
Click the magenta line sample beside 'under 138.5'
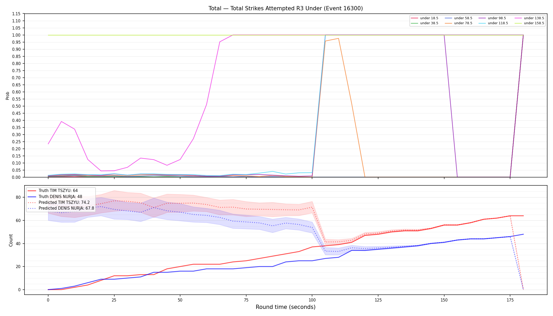click(x=518, y=18)
